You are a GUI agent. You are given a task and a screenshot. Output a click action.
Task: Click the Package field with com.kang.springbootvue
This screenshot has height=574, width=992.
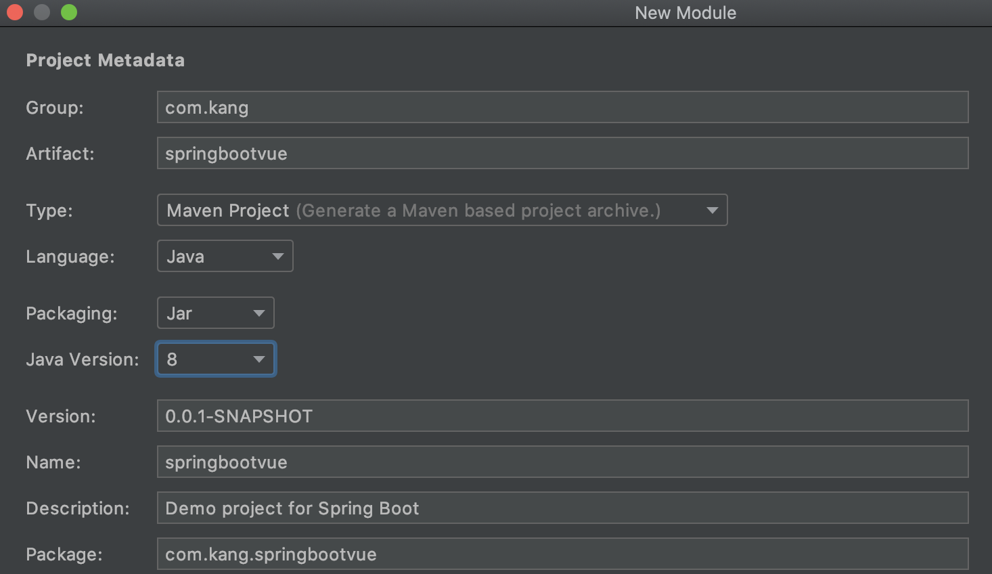pos(562,554)
